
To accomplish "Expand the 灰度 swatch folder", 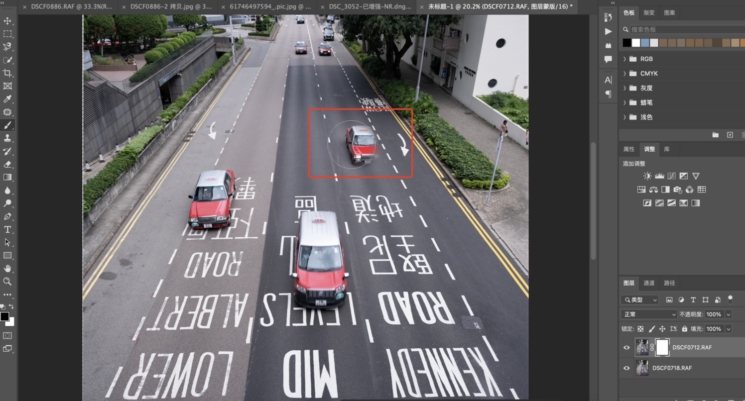I will point(625,88).
